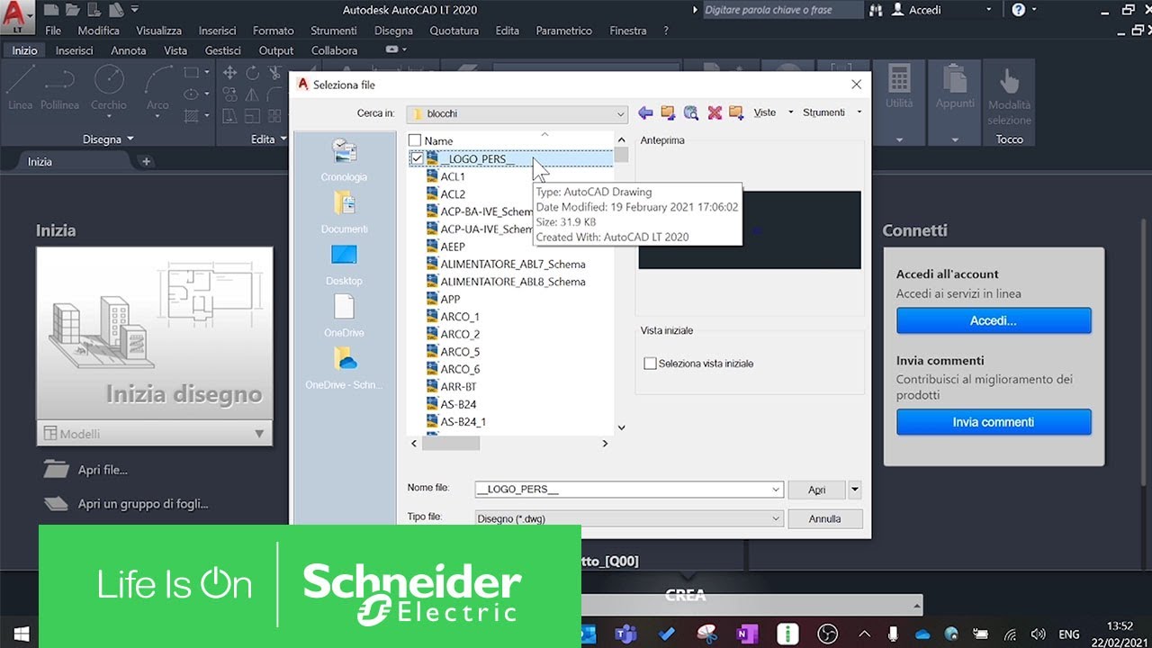Click the up one folder icon
1152x648 pixels.
[668, 112]
